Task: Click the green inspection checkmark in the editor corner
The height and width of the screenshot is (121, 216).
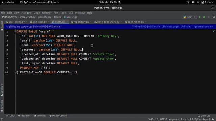Action: tap(214, 31)
